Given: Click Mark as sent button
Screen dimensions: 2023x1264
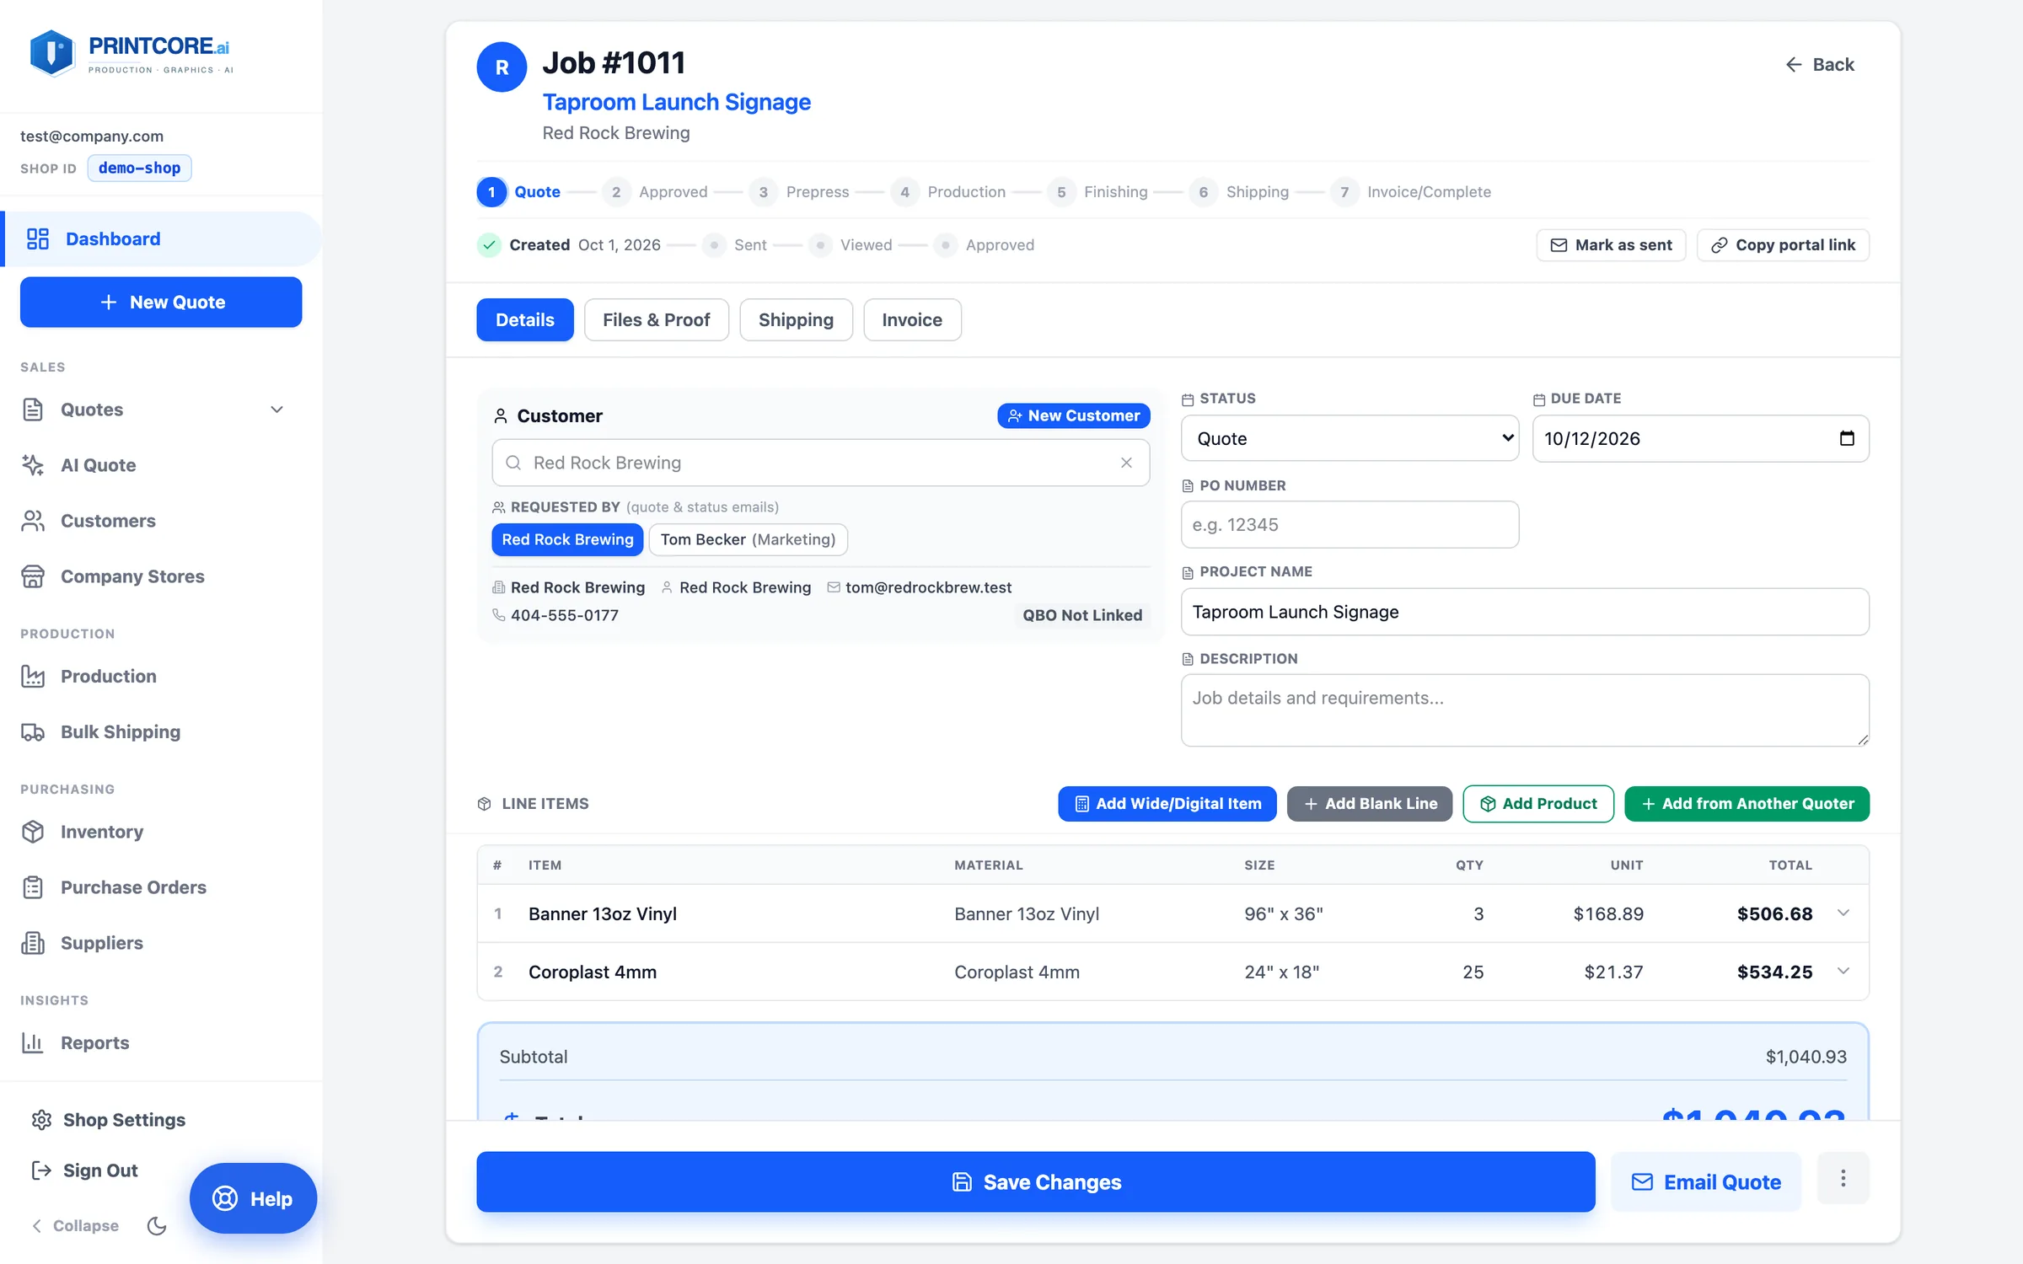Looking at the screenshot, I should (x=1611, y=244).
